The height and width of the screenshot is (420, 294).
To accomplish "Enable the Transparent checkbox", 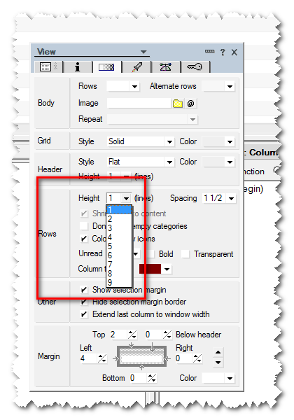I will tap(185, 254).
